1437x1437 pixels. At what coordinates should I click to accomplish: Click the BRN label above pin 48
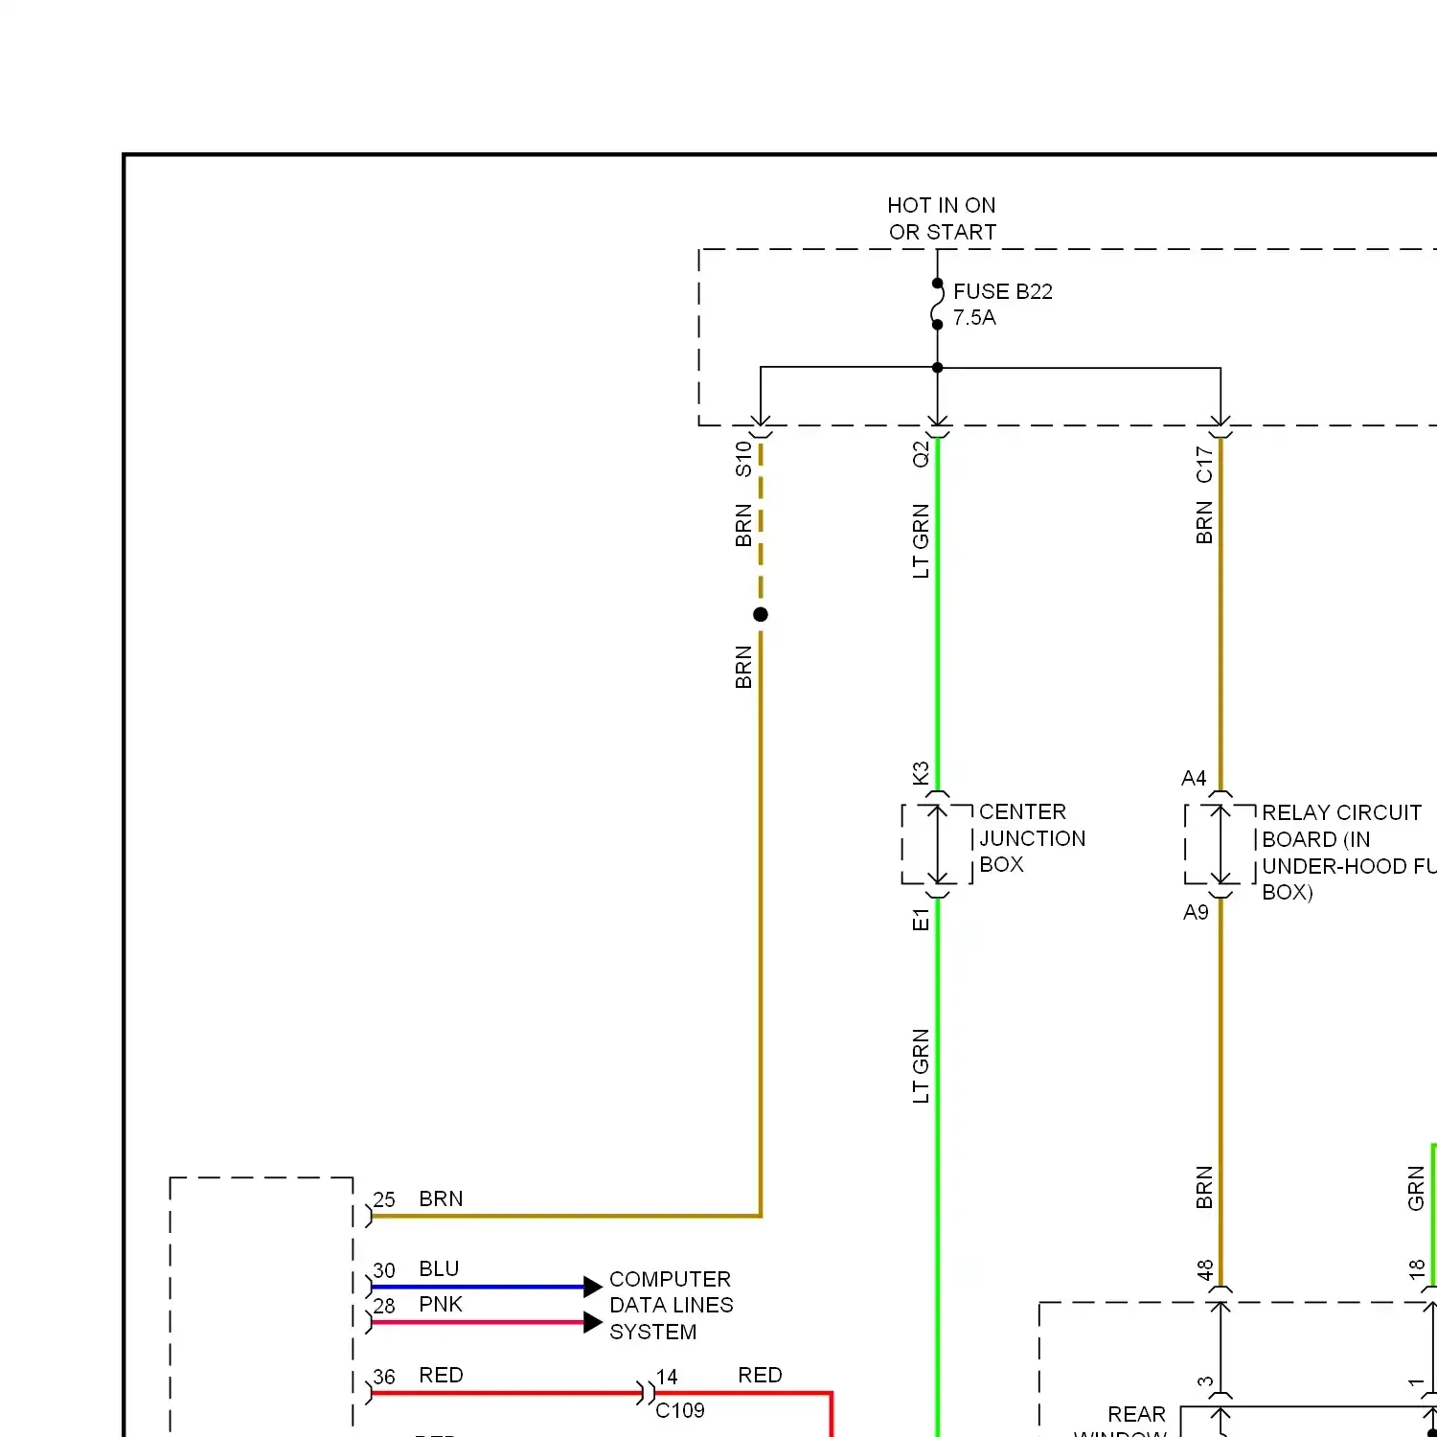coord(1204,1187)
